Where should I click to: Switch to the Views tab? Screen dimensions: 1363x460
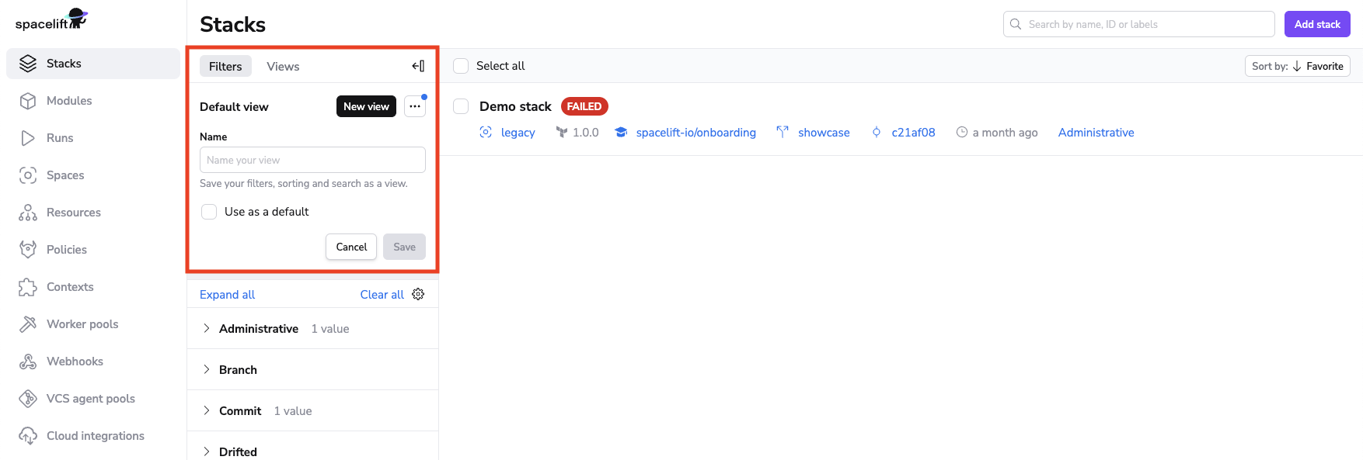pyautogui.click(x=283, y=67)
